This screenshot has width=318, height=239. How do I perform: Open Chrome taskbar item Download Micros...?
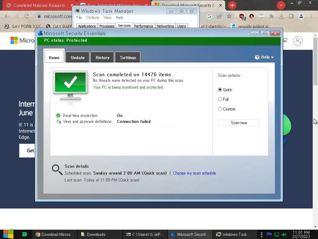pos(55,234)
